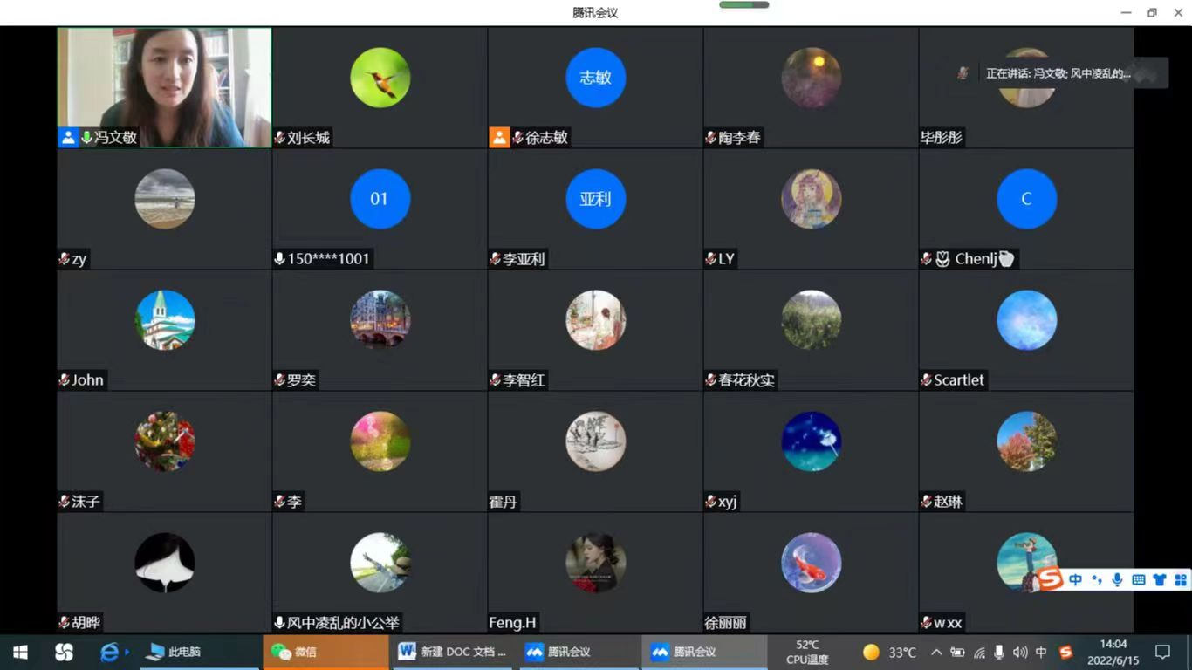Click the orange host badge beside 徐志敏
Image resolution: width=1192 pixels, height=670 pixels.
point(499,138)
